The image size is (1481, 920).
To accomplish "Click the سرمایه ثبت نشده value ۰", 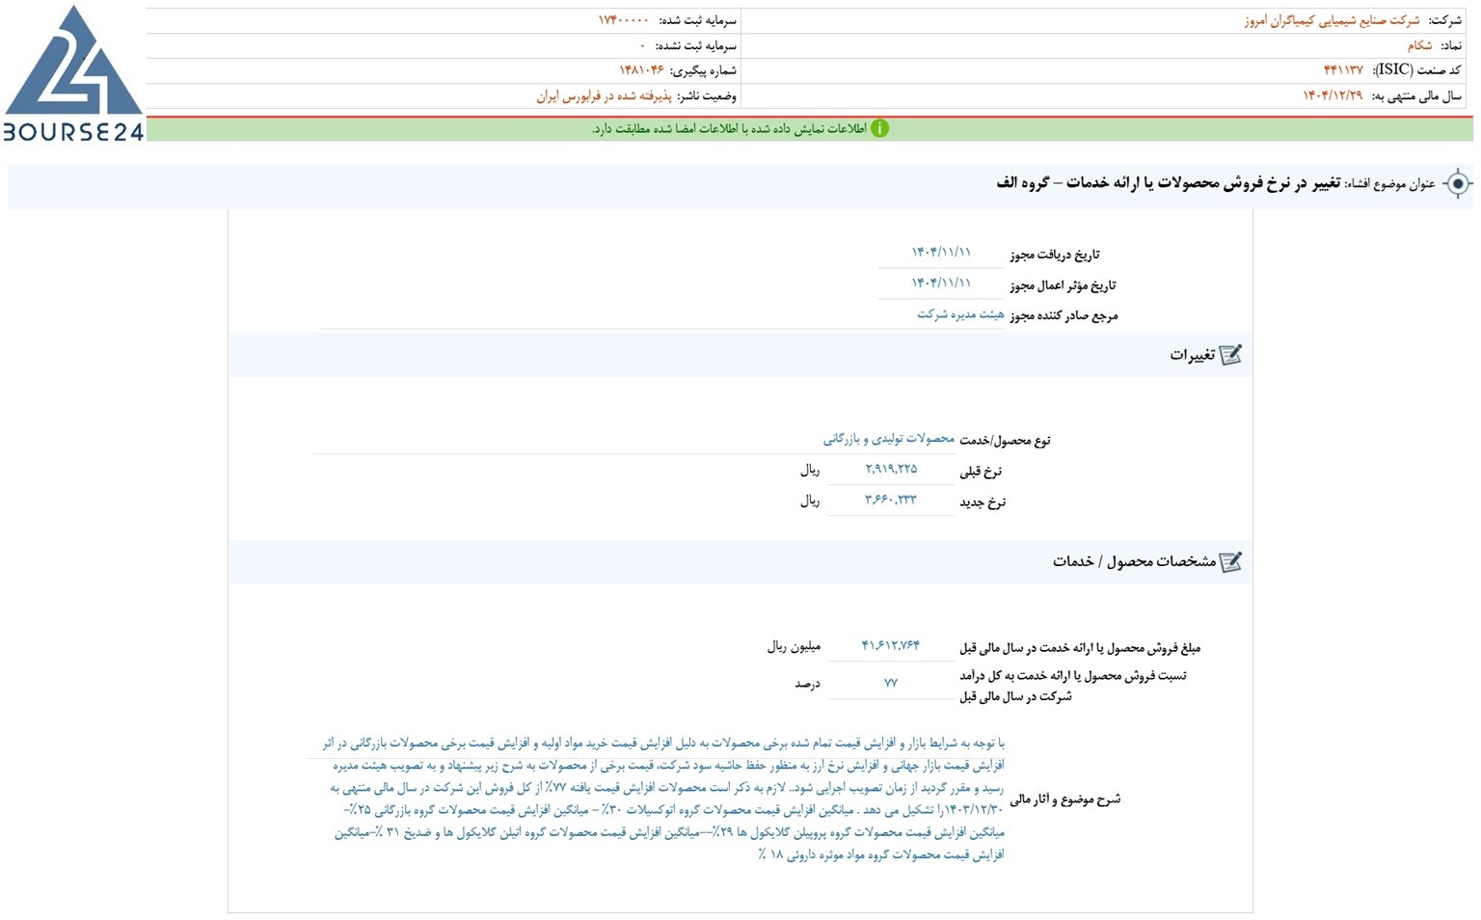I will pos(643,45).
